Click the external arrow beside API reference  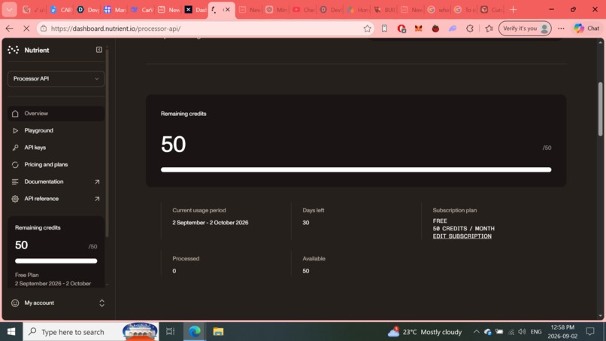click(97, 199)
